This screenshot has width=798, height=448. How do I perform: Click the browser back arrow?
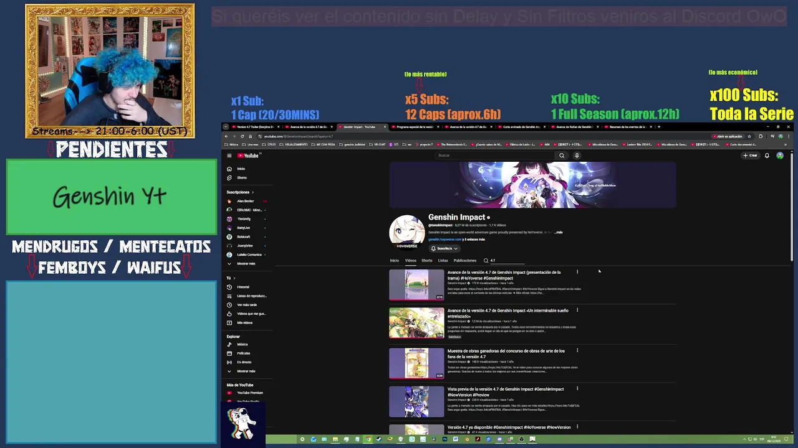pyautogui.click(x=226, y=136)
